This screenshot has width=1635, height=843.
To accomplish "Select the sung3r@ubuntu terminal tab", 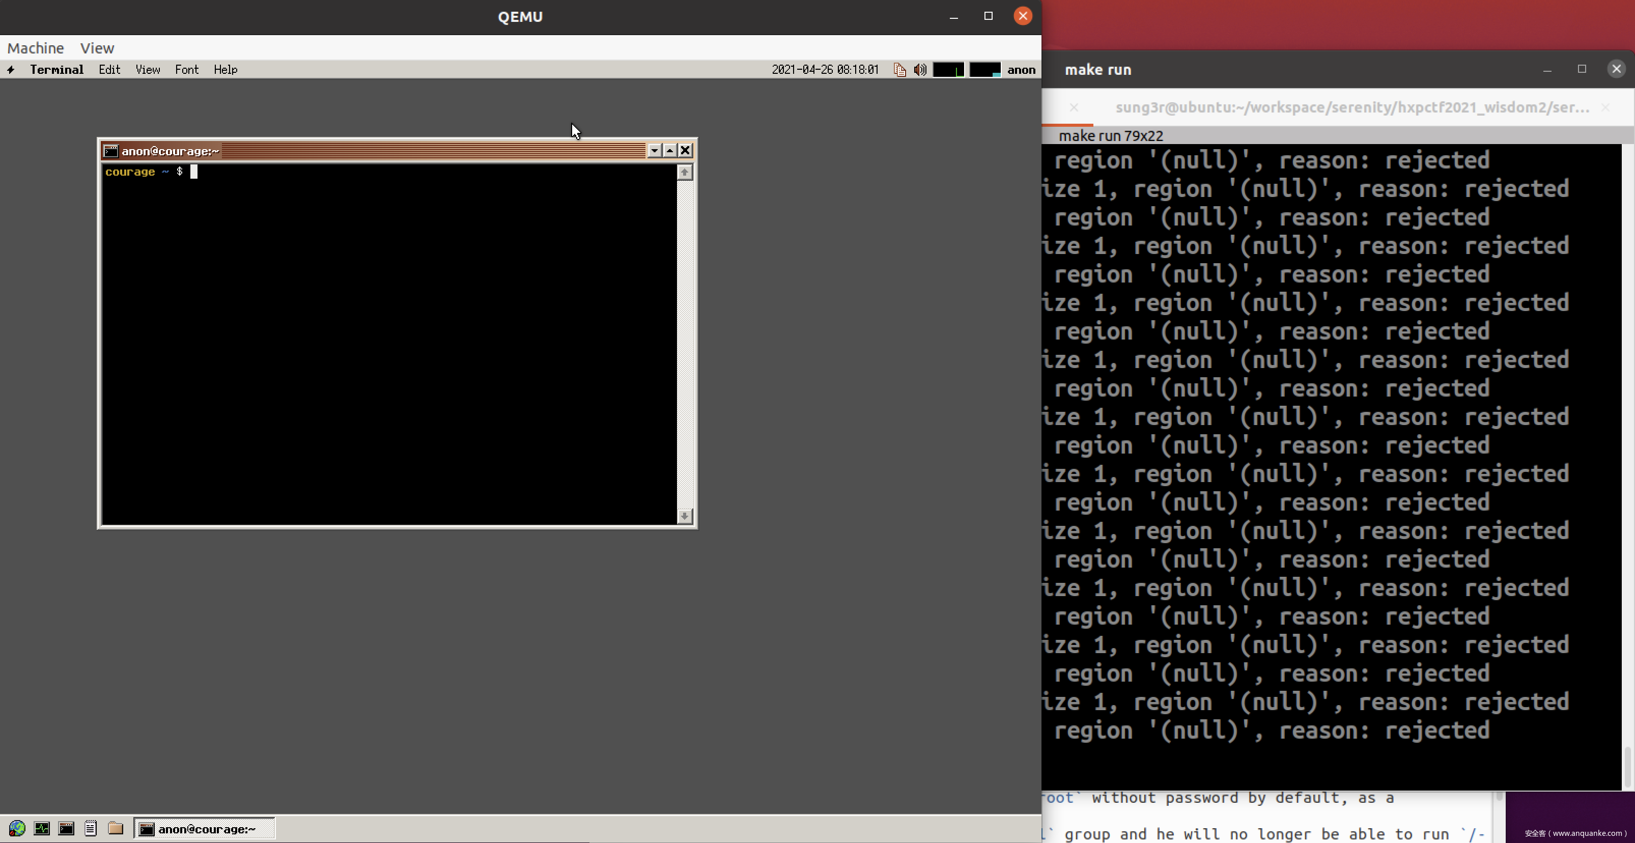I will (1352, 108).
